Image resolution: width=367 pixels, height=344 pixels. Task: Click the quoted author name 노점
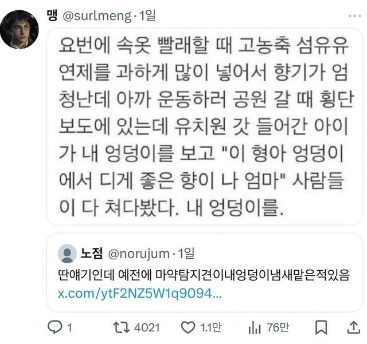92,252
